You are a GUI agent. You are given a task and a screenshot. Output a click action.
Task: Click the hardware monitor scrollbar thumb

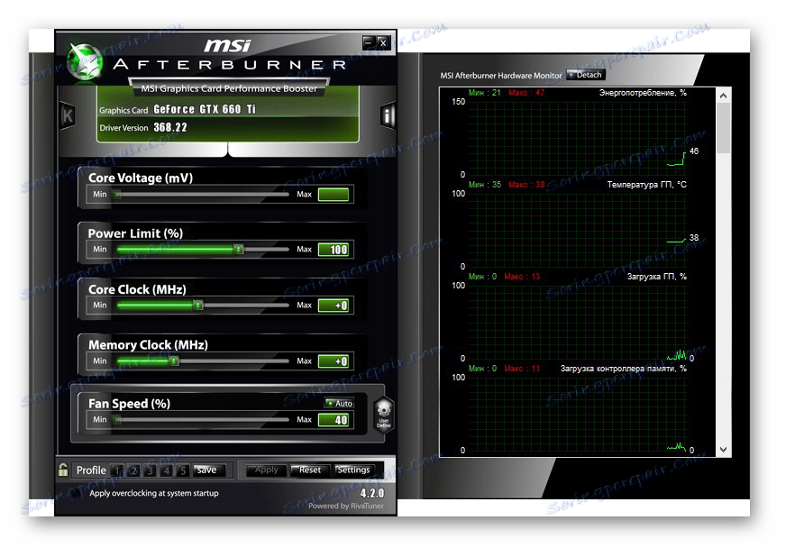tap(723, 128)
